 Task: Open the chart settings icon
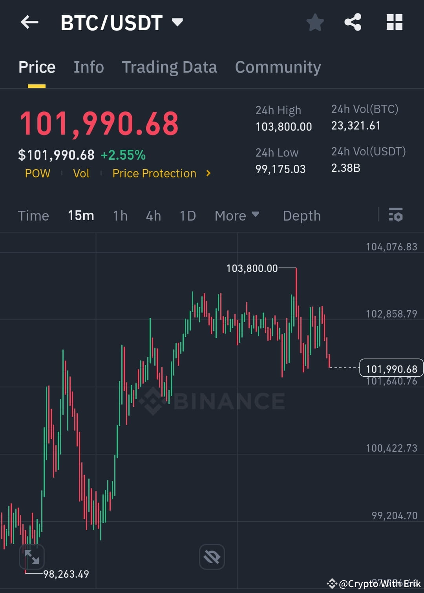click(x=396, y=215)
